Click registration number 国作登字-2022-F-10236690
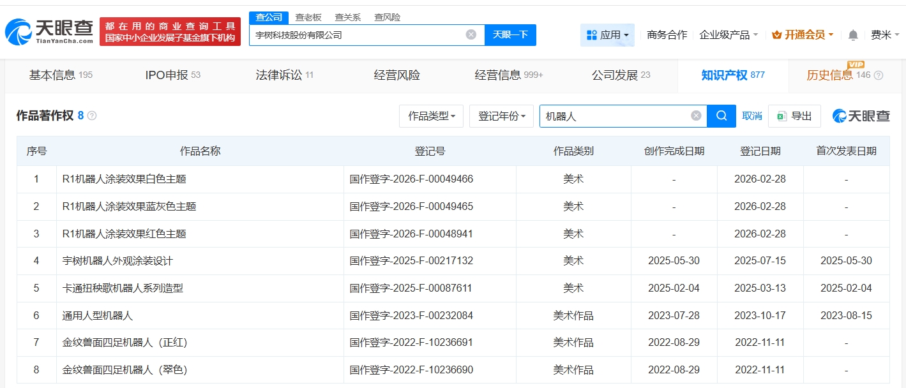 coord(411,369)
